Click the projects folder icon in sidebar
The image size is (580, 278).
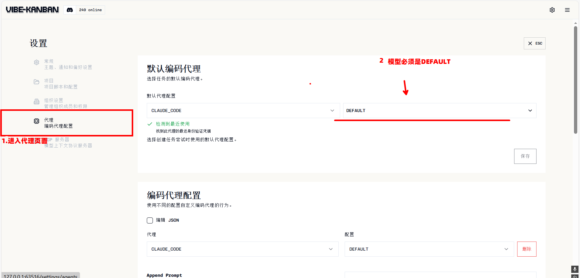tap(37, 82)
